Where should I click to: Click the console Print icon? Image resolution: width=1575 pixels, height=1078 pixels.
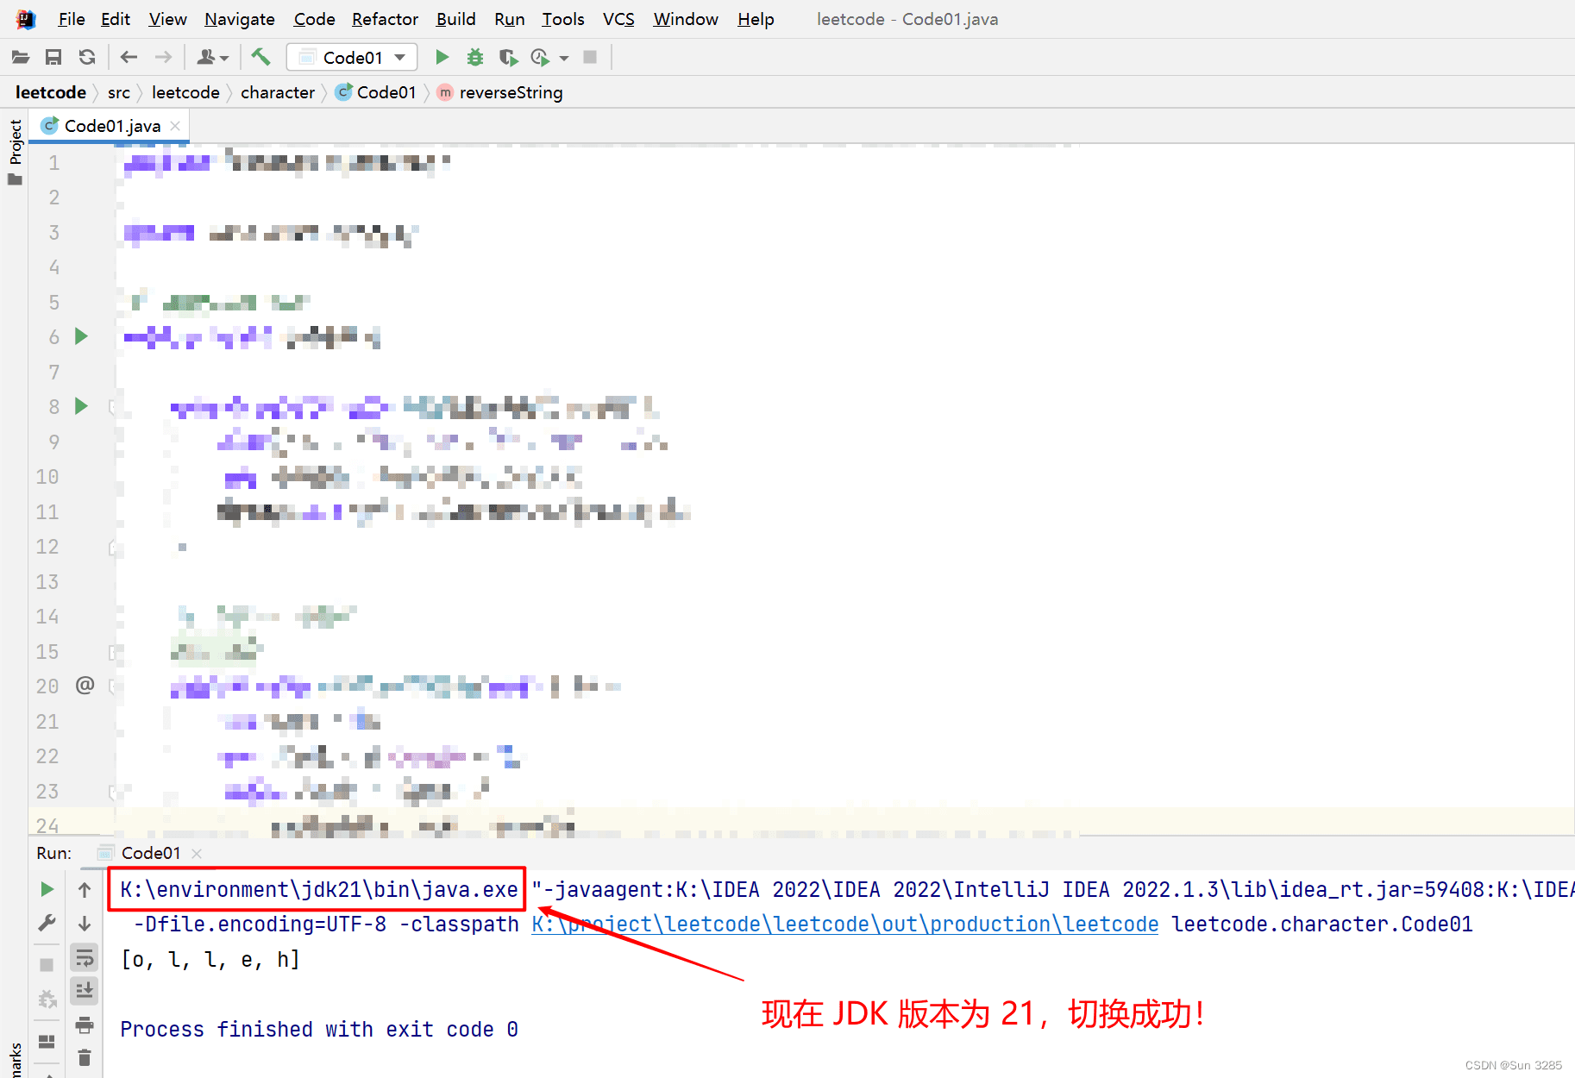pyautogui.click(x=85, y=1025)
